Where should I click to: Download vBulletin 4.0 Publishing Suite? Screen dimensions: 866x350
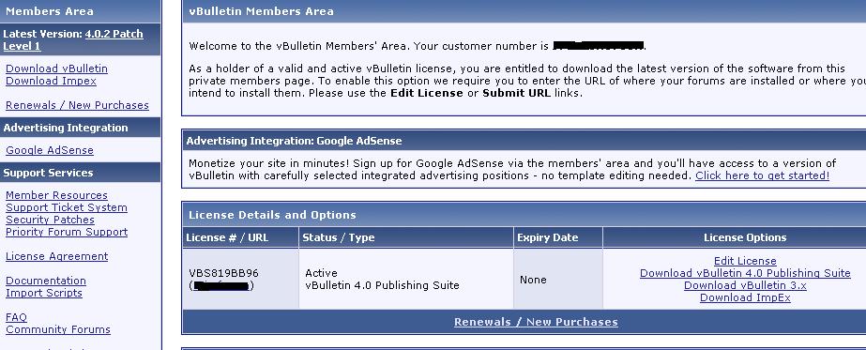coord(745,273)
